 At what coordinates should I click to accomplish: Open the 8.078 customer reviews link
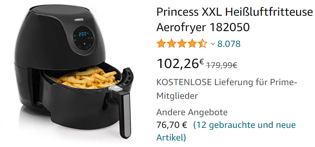(229, 44)
